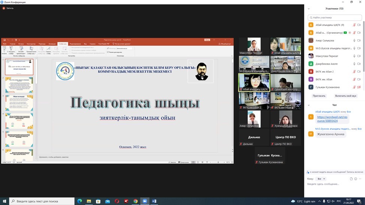Open Zoom from the Windows taskbar
The width and height of the screenshot is (365, 205).
tap(145, 201)
